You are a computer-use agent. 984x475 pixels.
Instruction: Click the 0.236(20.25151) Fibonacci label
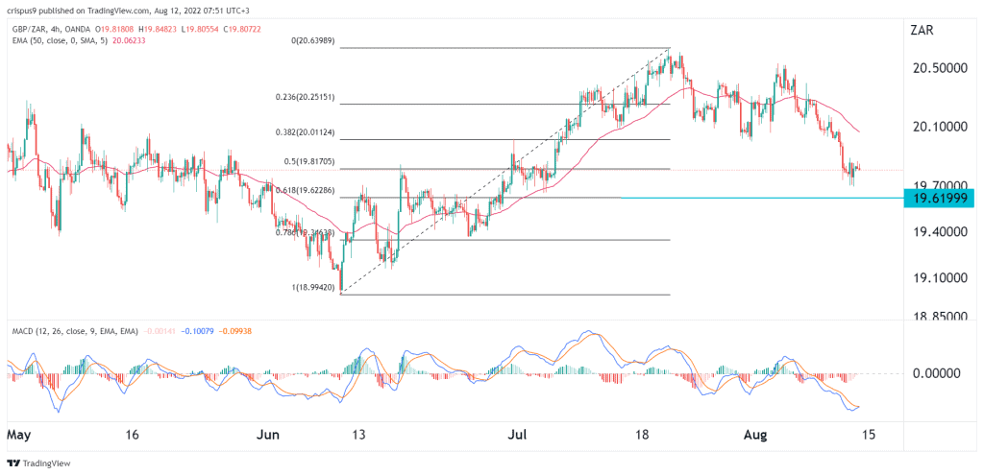click(x=307, y=97)
